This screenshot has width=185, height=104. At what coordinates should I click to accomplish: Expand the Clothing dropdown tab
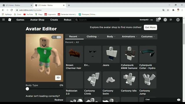(x=93, y=37)
